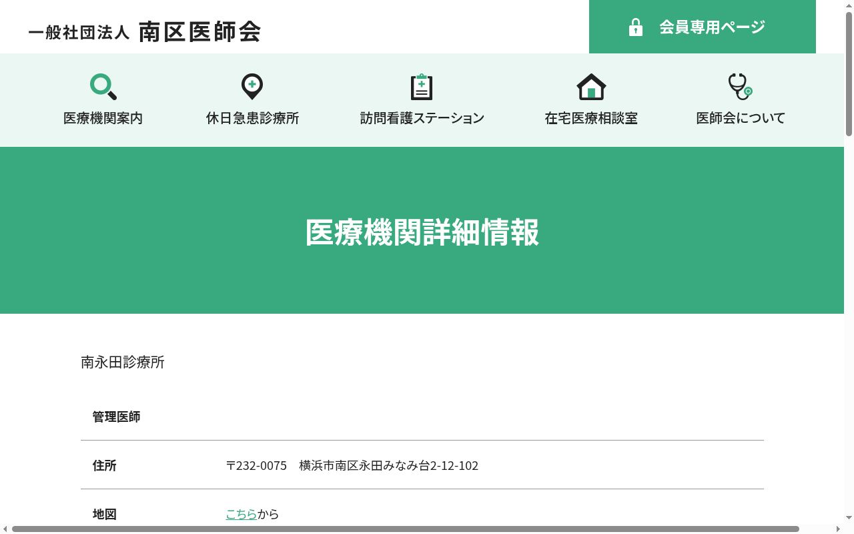854x534 pixels.
Task: Click the scroll down arrow
Action: [x=849, y=517]
